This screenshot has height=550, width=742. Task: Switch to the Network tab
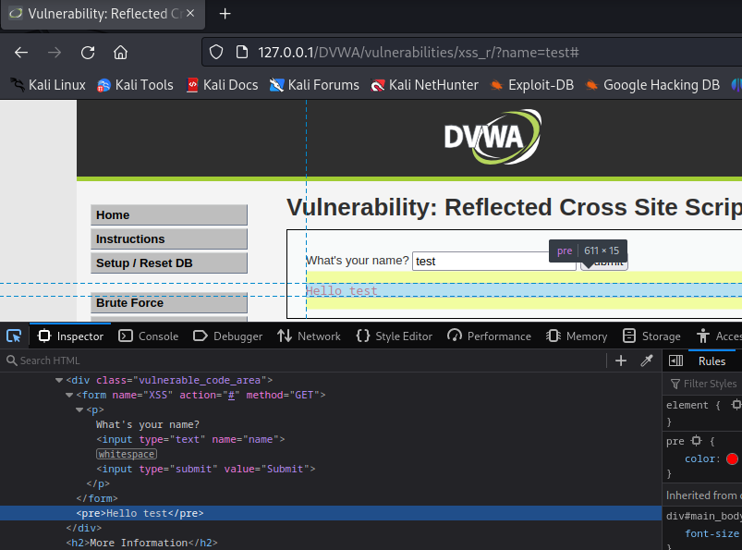(309, 336)
